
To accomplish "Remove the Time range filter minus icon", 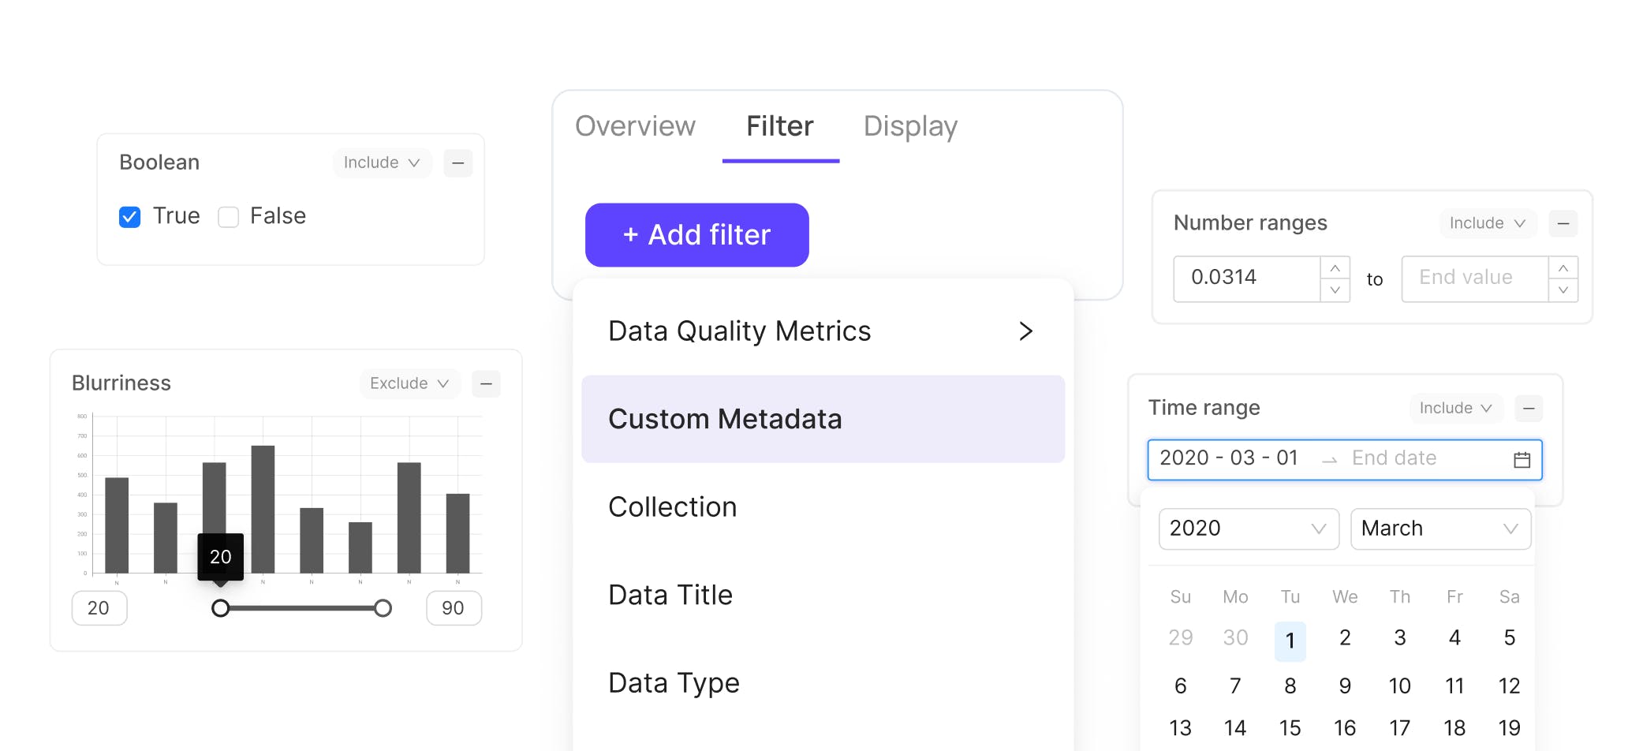I will coord(1529,409).
